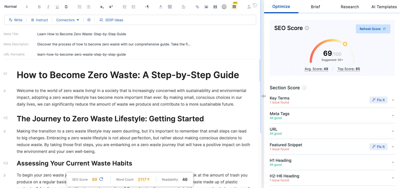This screenshot has height=188, width=400.
Task: Clear formatting with the Tx icon
Action: 249,7
